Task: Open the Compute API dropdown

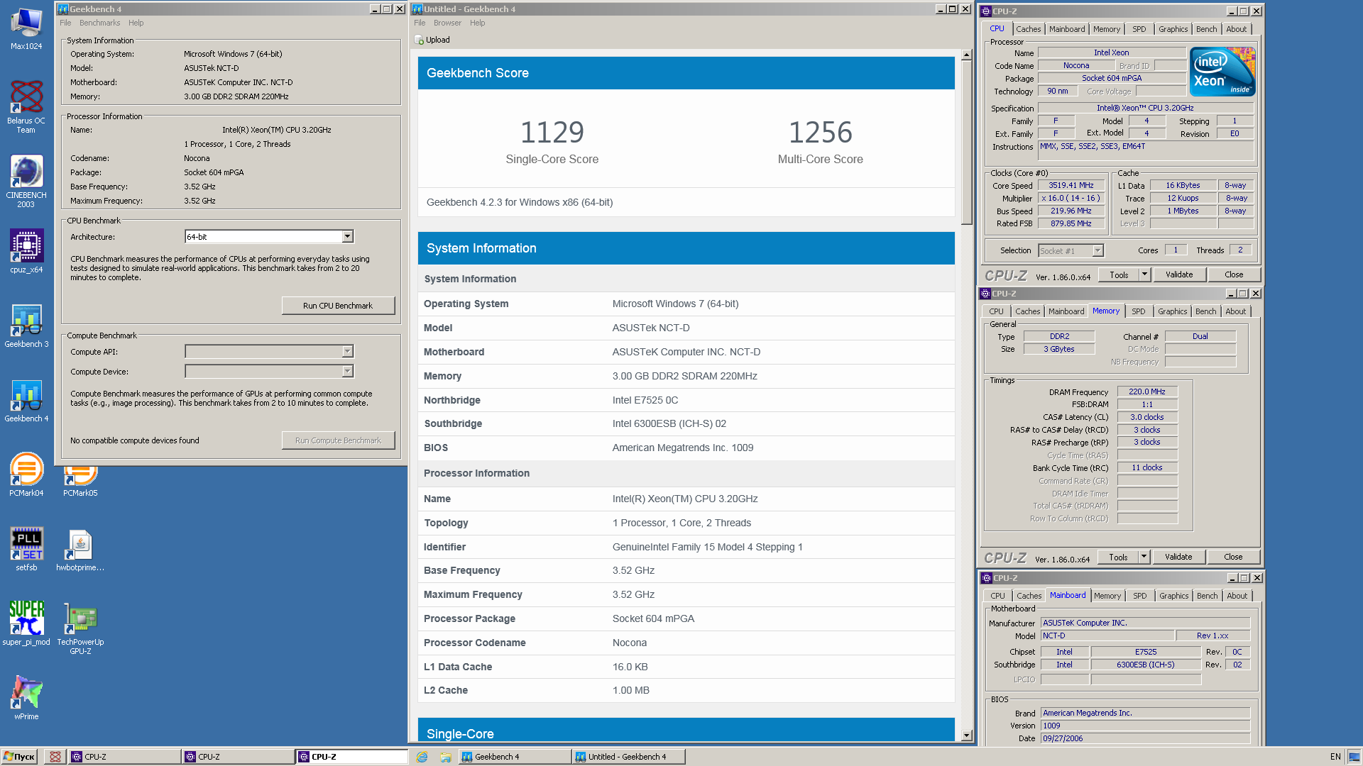Action: (x=347, y=352)
